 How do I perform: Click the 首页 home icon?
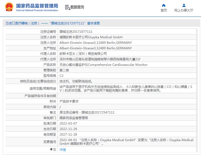164,5
